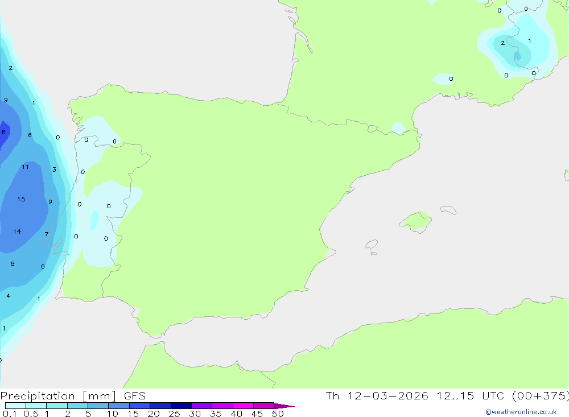Click the 'GFS' model label

pyautogui.click(x=135, y=396)
